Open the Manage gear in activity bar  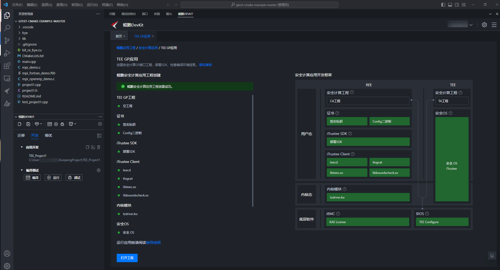click(7, 266)
